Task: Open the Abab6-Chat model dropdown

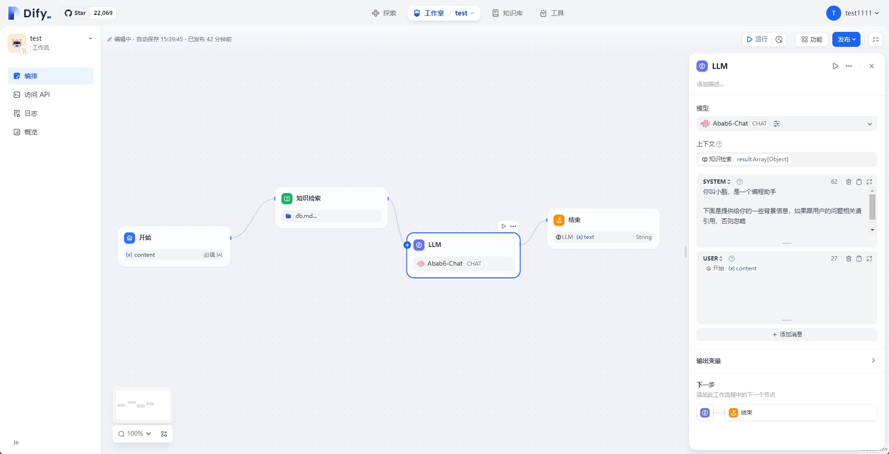Action: 869,124
